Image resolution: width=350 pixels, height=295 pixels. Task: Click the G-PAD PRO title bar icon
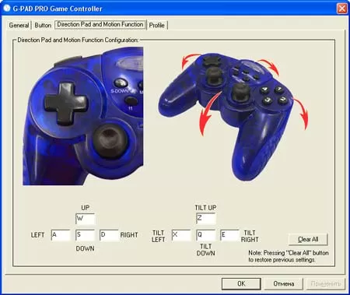tap(7, 8)
